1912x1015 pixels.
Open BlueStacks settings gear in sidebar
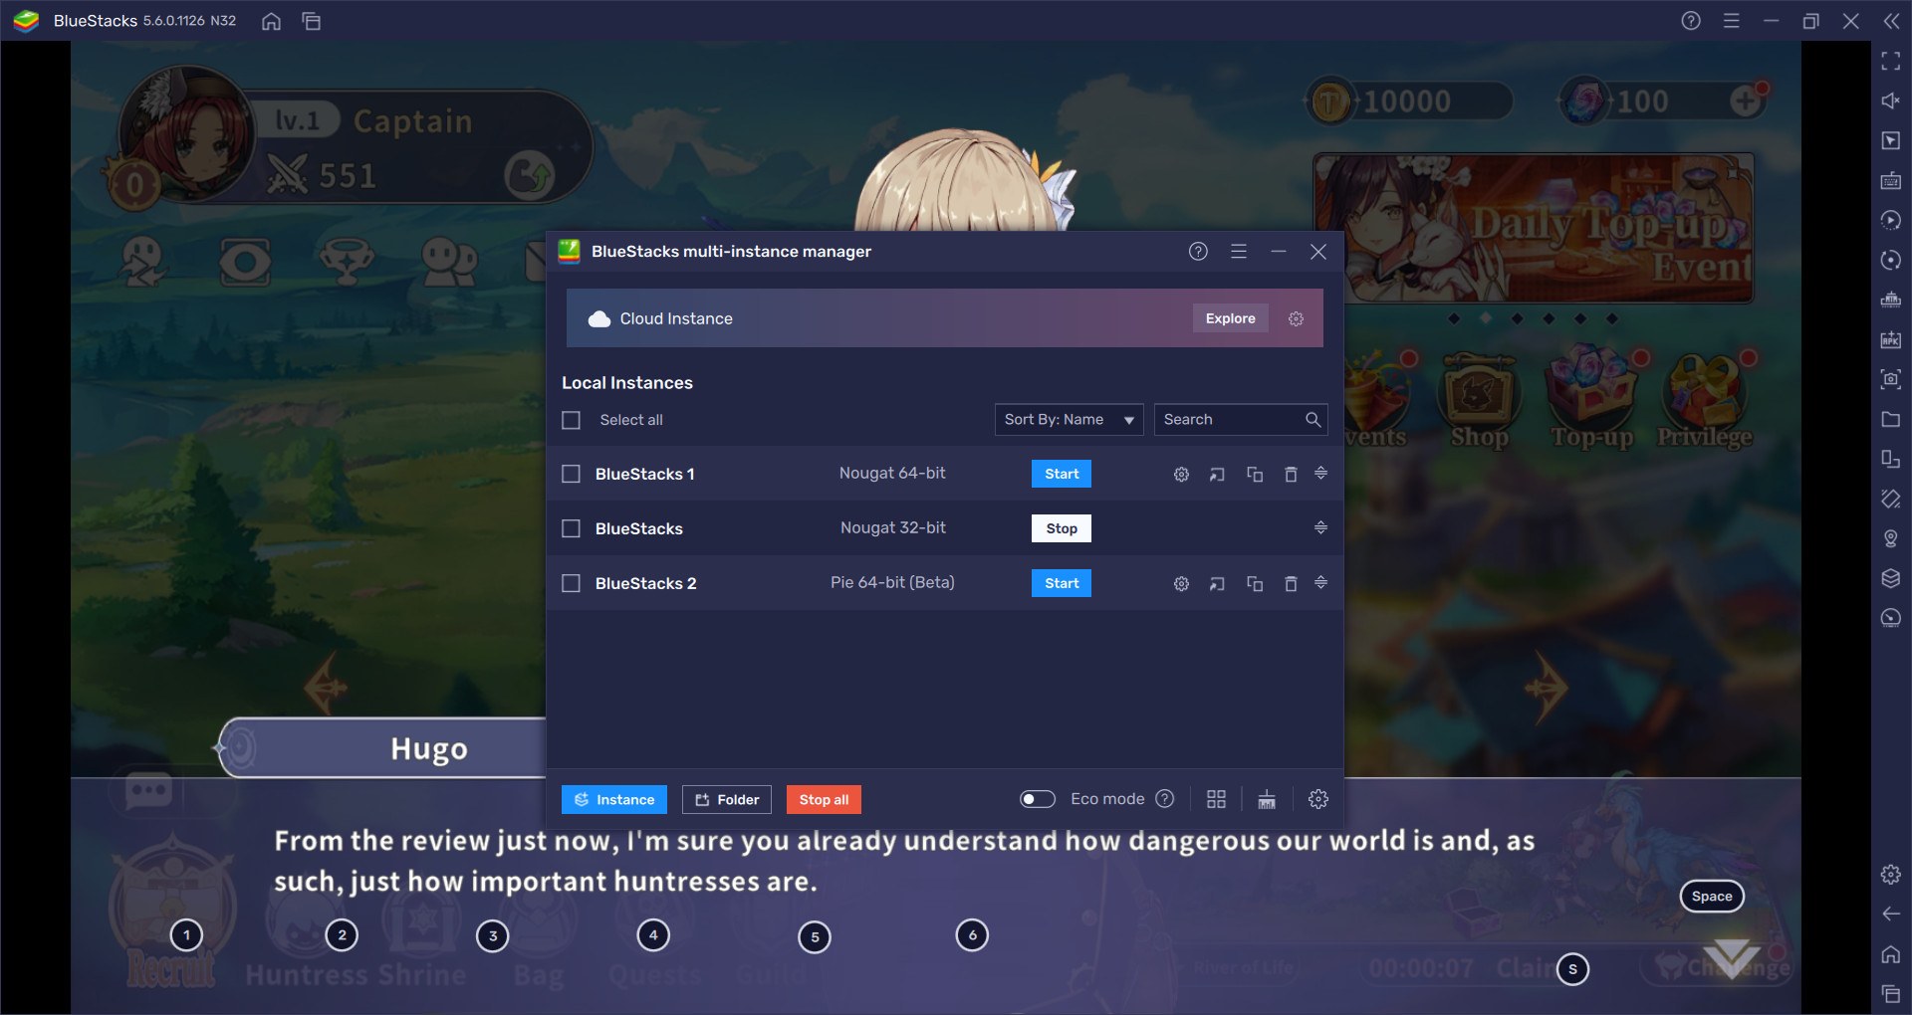click(x=1891, y=874)
